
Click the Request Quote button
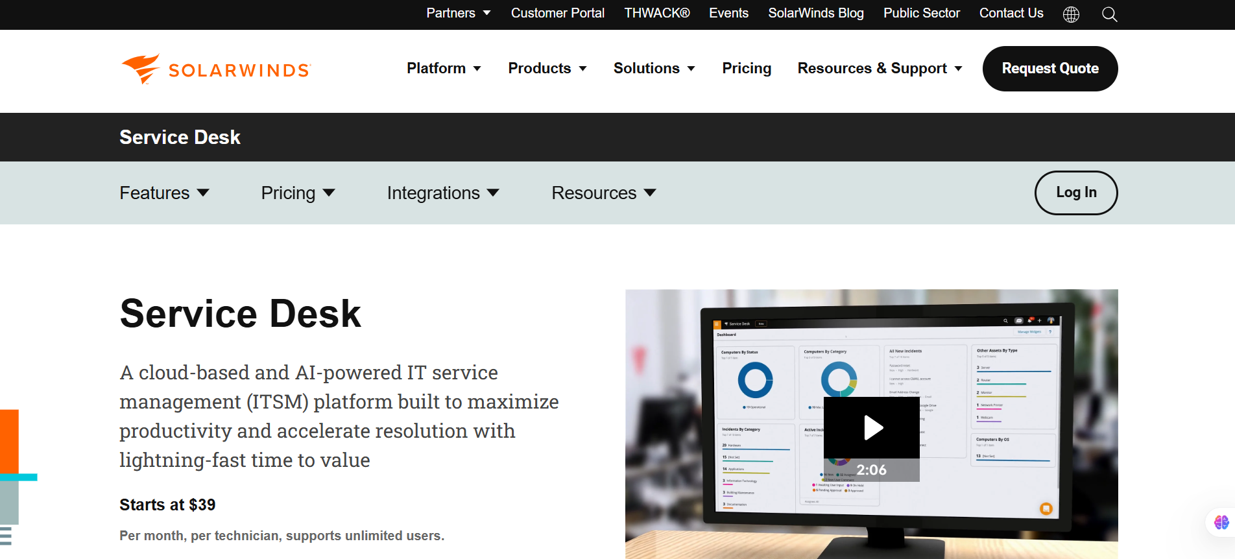point(1049,69)
